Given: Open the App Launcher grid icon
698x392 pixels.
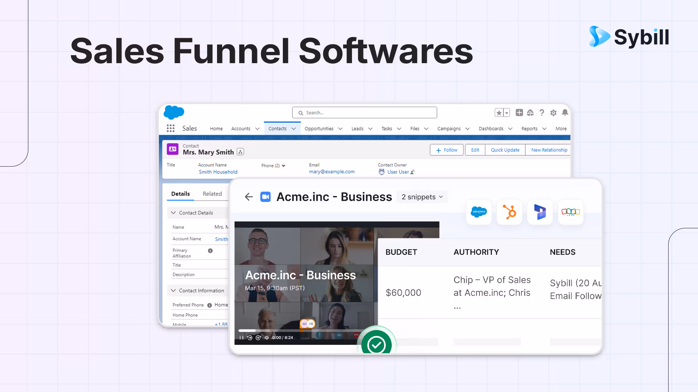Looking at the screenshot, I should click(171, 128).
